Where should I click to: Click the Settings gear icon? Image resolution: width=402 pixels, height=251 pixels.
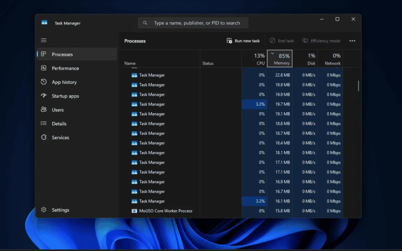[44, 210]
